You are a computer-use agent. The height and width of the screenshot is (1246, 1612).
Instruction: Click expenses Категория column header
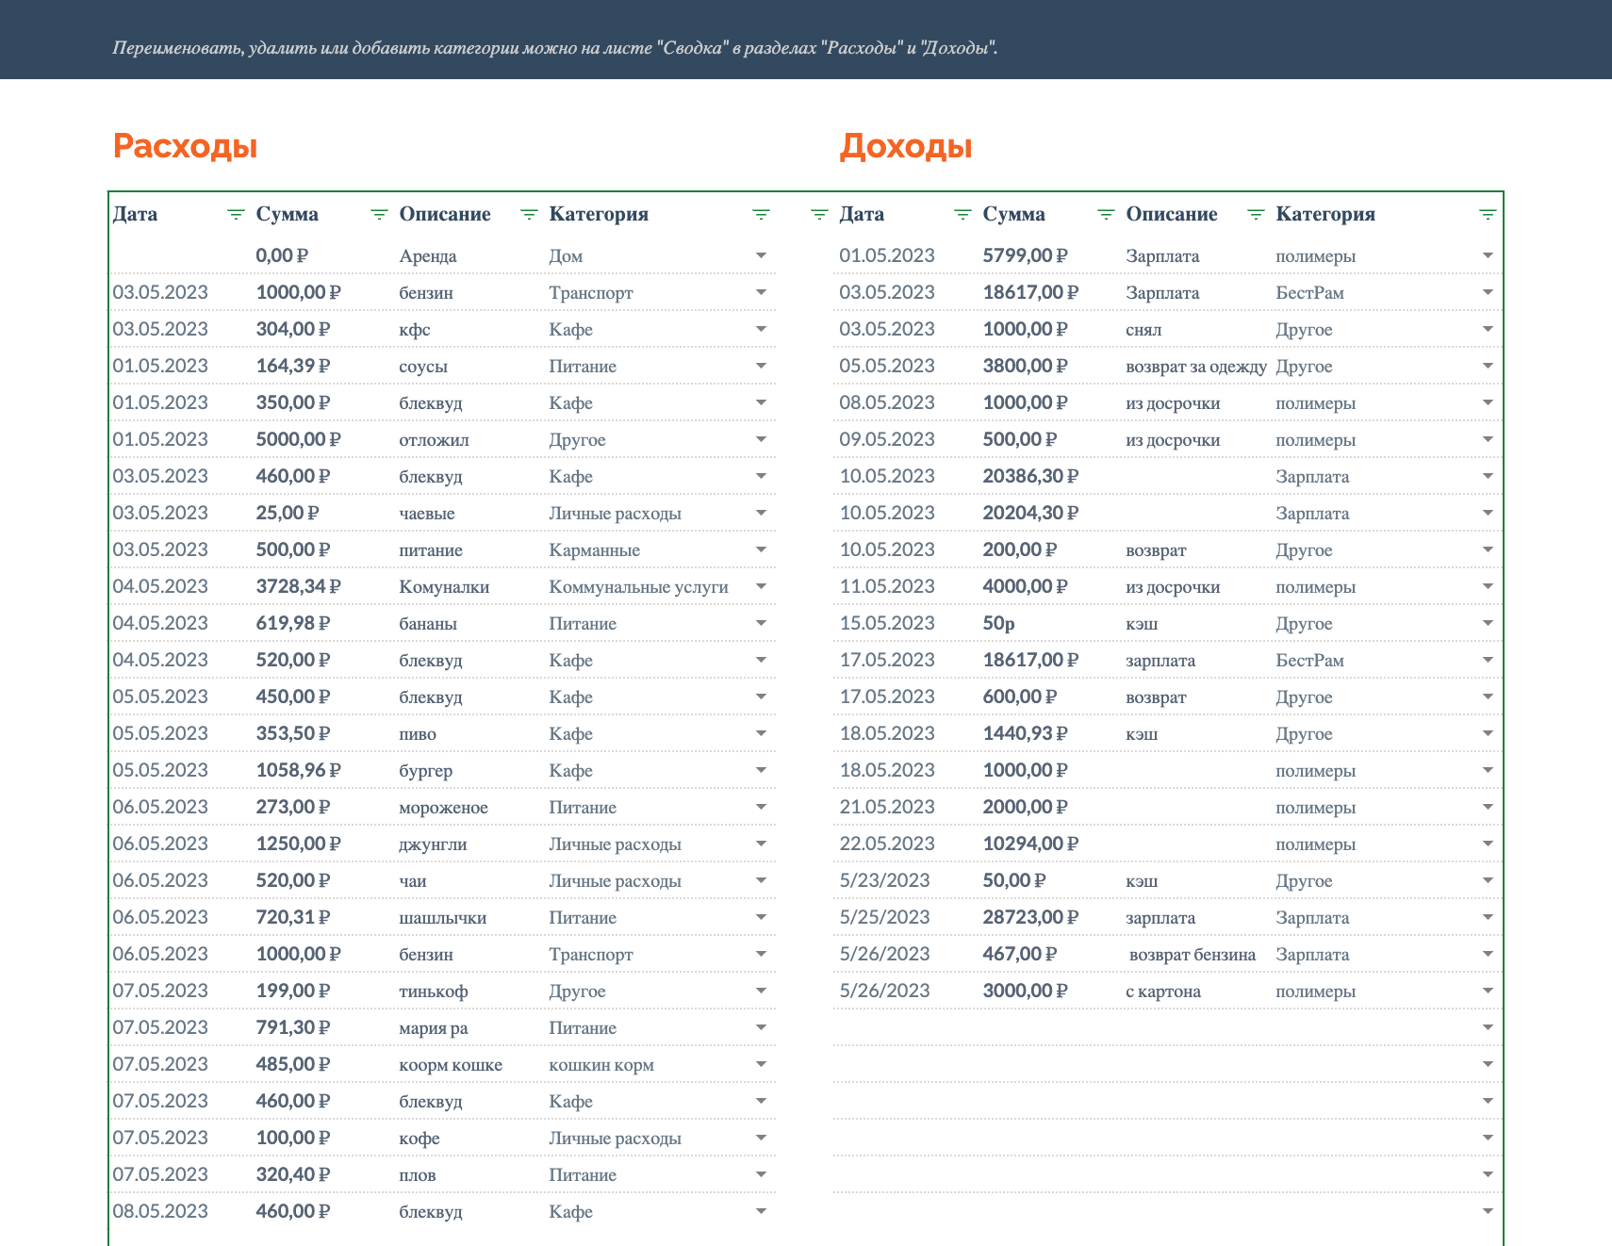[x=599, y=214]
